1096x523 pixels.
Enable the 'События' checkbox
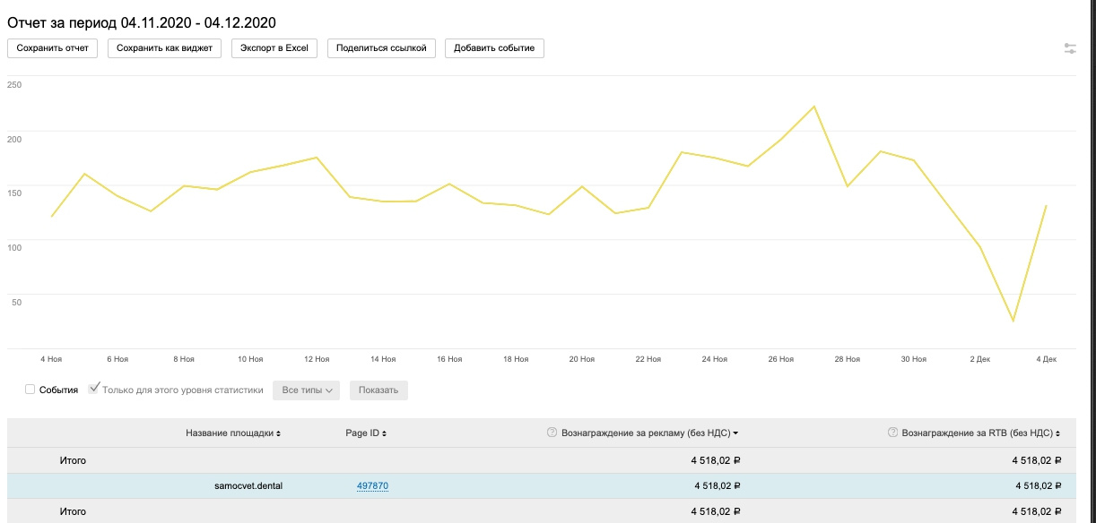30,390
